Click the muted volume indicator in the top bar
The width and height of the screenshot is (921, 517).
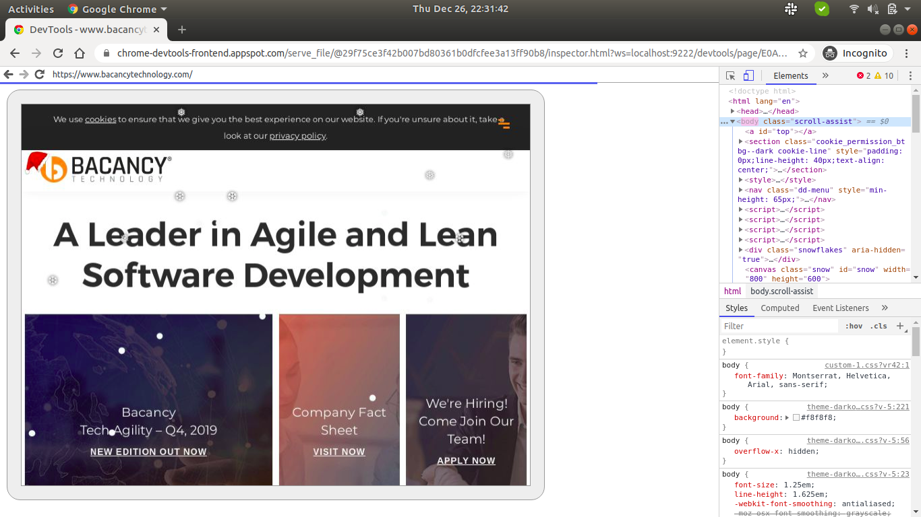pyautogui.click(x=873, y=9)
